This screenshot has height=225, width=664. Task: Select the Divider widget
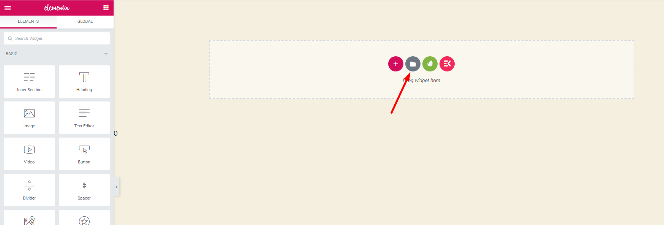coord(29,190)
